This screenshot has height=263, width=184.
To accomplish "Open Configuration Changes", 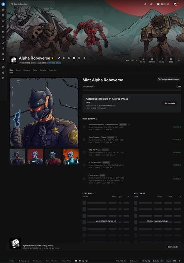I will (169, 79).
